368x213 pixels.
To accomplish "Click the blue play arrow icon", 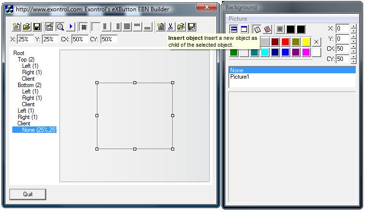I will [x=71, y=27].
